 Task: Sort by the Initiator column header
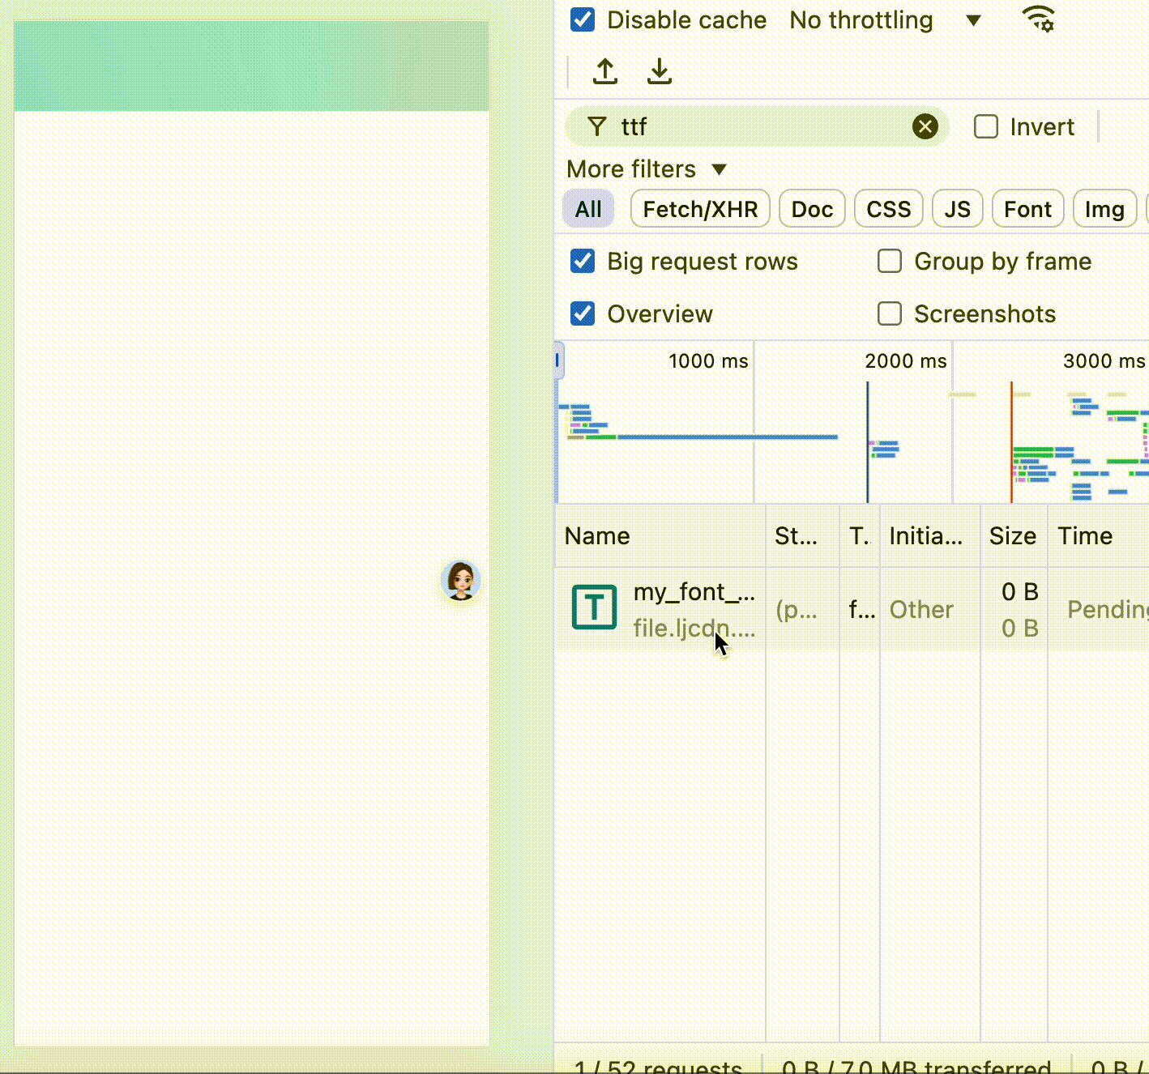point(930,535)
